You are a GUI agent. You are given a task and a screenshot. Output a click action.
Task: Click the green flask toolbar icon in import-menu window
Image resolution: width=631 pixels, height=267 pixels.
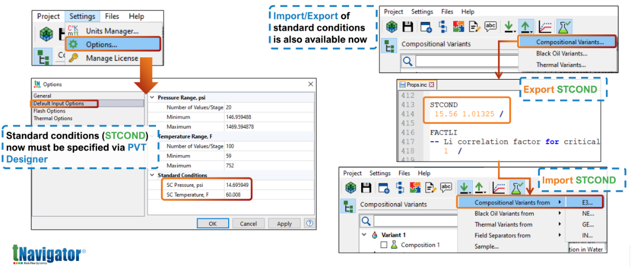(517, 187)
